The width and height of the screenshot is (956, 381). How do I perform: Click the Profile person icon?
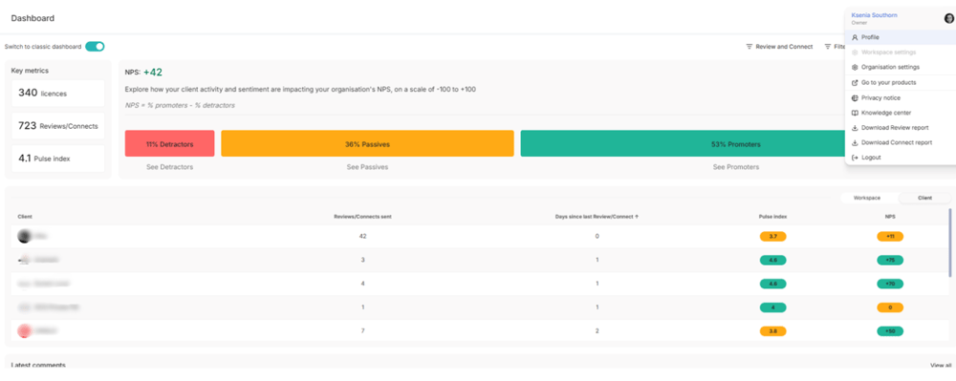(x=855, y=37)
